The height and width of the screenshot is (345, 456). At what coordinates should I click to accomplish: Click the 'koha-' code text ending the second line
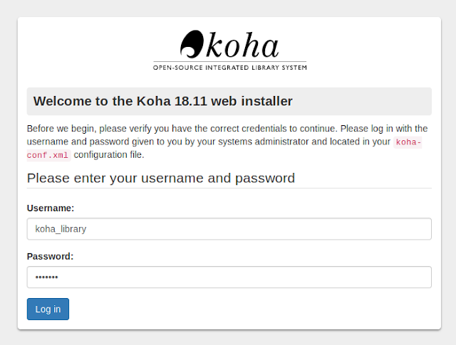(x=409, y=142)
